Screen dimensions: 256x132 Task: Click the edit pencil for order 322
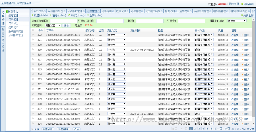pyautogui.click(x=232, y=35)
